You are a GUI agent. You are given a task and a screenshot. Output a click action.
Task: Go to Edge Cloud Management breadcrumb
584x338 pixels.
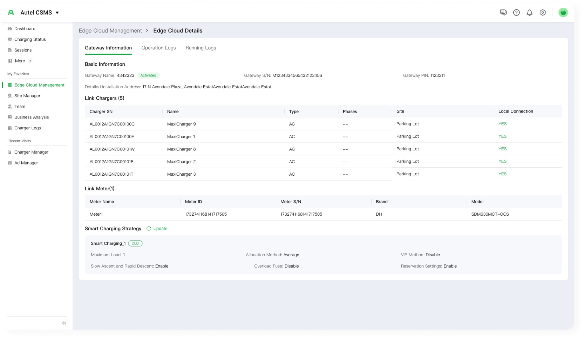[x=110, y=31]
